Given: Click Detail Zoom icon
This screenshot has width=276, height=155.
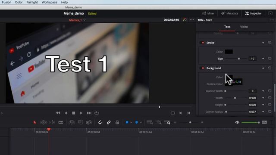Looking at the screenshot, I should [x=158, y=122].
